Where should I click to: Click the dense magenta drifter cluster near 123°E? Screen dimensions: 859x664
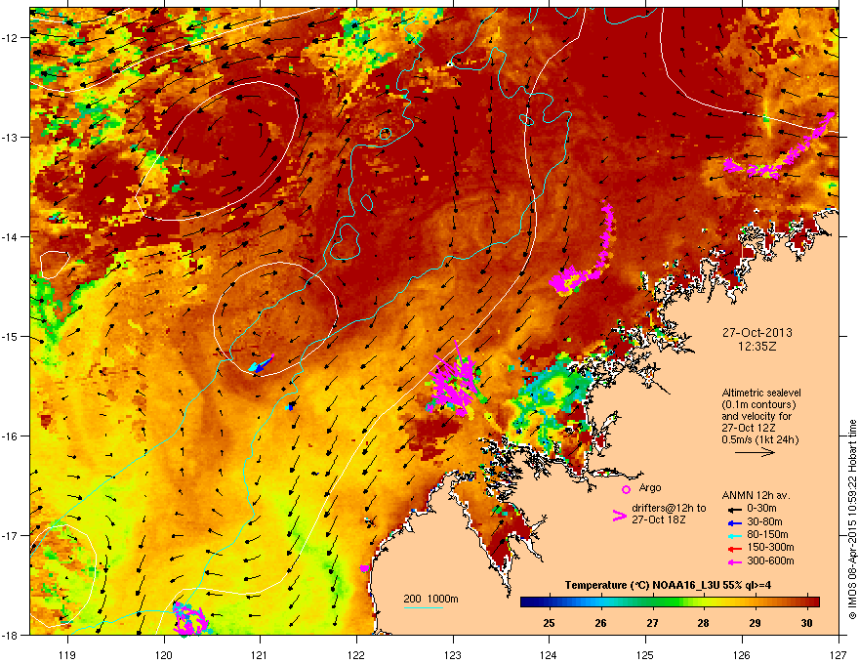click(454, 384)
